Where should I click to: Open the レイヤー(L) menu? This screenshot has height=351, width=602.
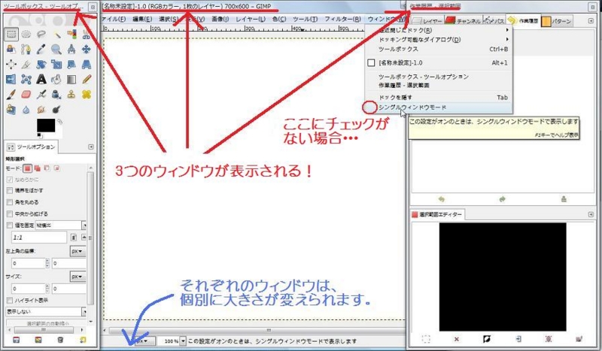point(251,19)
